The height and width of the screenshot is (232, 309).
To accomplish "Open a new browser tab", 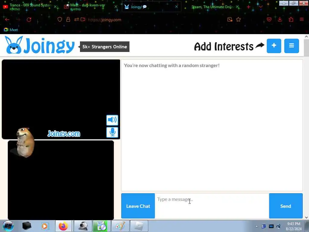I will point(248,7).
